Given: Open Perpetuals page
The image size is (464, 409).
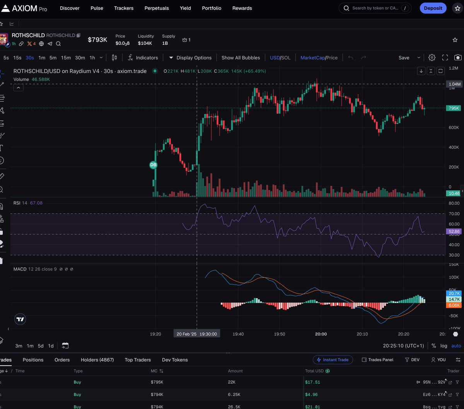Looking at the screenshot, I should (157, 8).
